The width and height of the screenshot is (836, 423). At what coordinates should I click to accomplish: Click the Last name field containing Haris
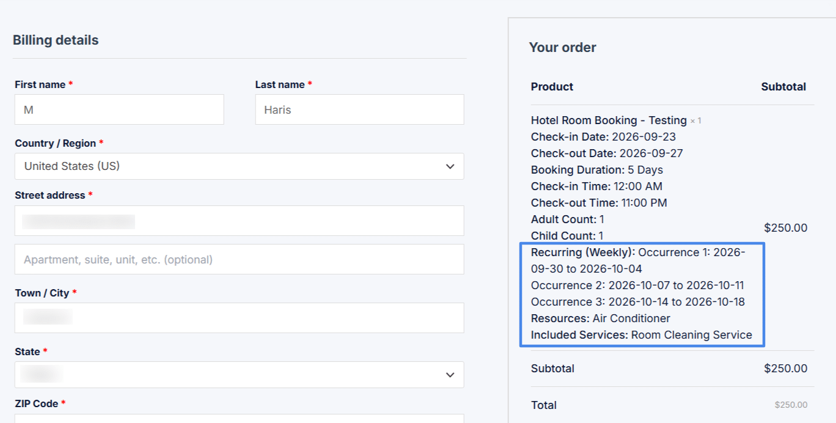[359, 109]
